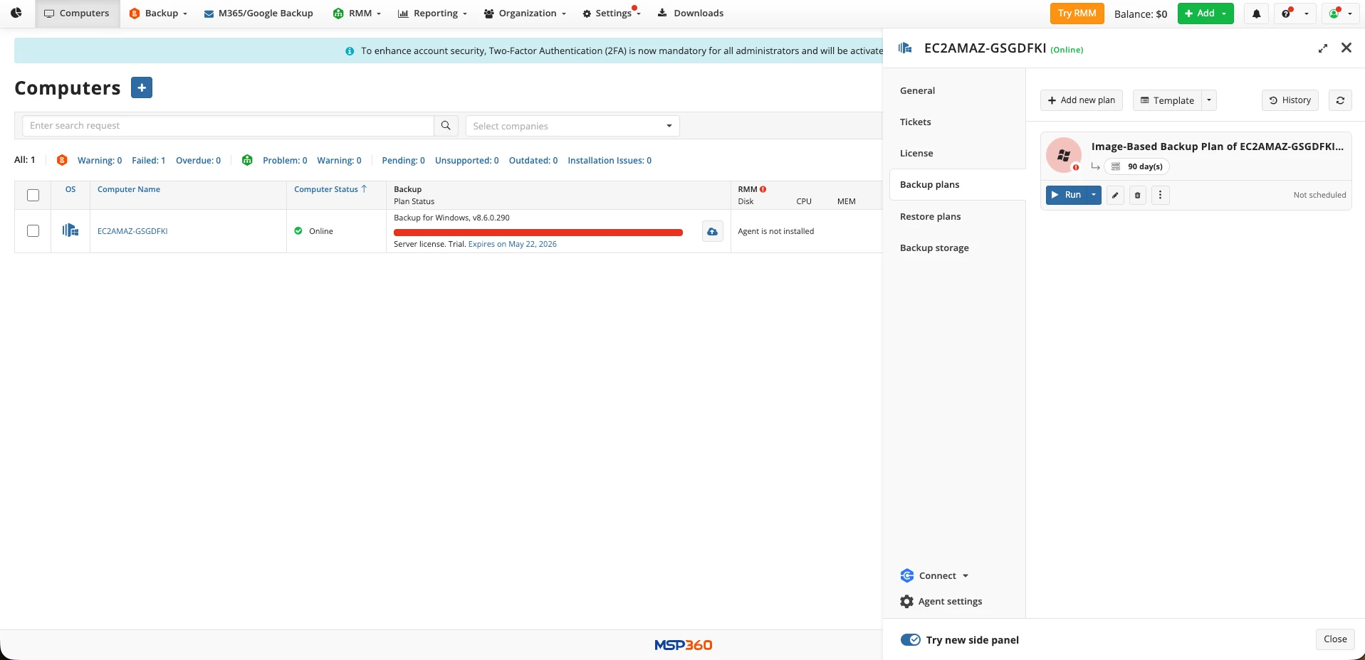The width and height of the screenshot is (1365, 660).
Task: Click the computer icon in the side panel header
Action: tap(905, 48)
